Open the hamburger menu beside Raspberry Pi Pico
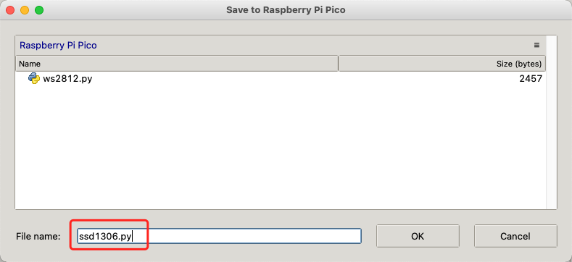The height and width of the screenshot is (262, 572). [536, 45]
